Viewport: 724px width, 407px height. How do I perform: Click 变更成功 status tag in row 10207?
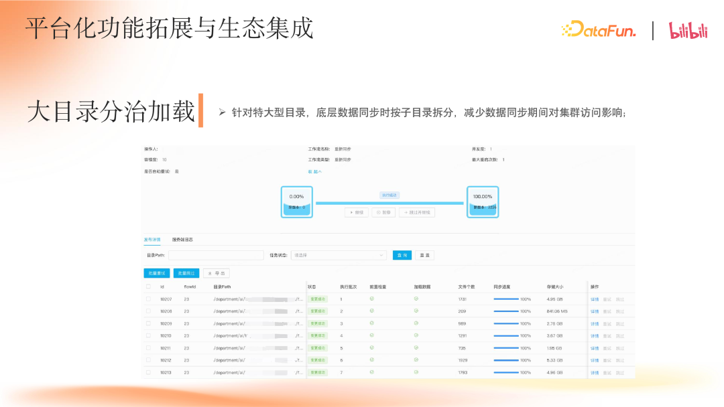pyautogui.click(x=318, y=299)
